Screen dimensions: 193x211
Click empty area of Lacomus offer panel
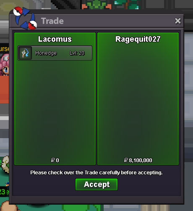[55, 108]
